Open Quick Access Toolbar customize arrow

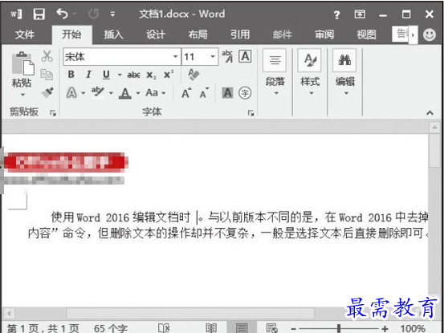tap(112, 14)
